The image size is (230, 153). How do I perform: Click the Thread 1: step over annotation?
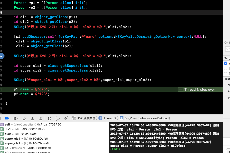click(200, 90)
